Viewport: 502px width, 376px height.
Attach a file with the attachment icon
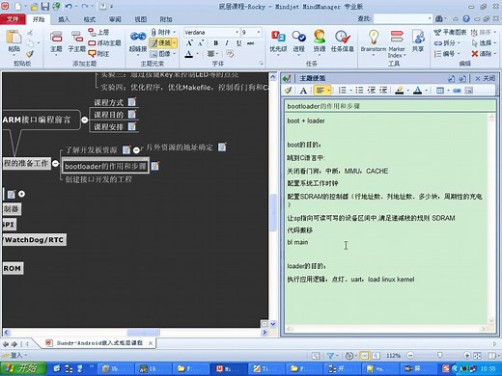click(x=163, y=32)
